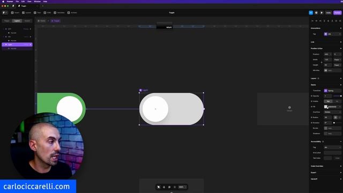
Task: Switch to the Layers tab
Action: [17, 21]
